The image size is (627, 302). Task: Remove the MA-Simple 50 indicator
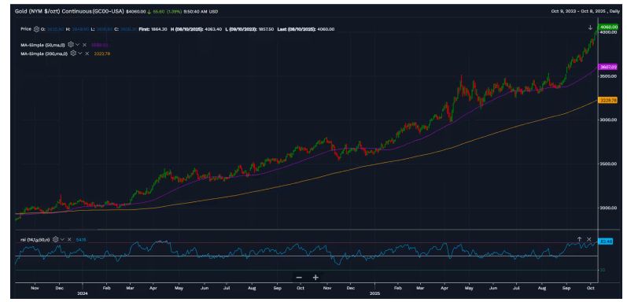click(x=84, y=45)
